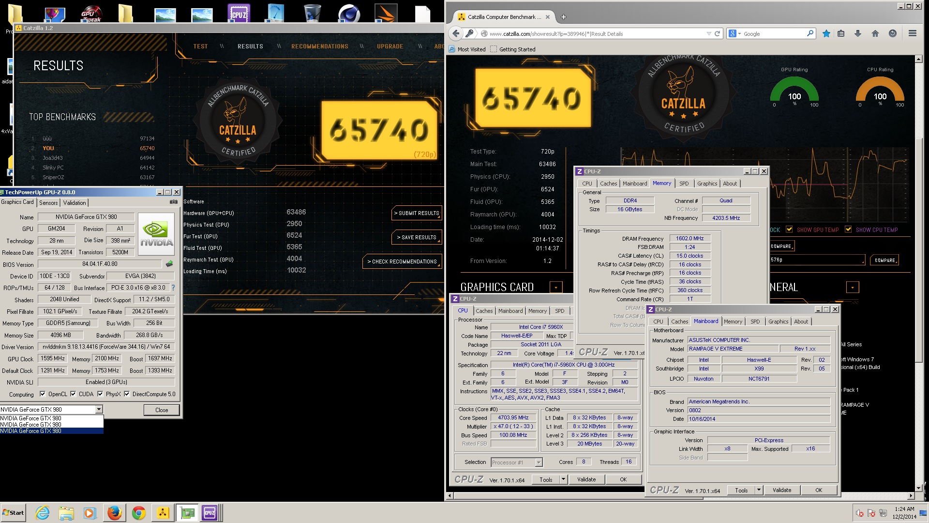Click the NVIDIA logo in GPU-Z
929x523 pixels.
click(x=156, y=234)
